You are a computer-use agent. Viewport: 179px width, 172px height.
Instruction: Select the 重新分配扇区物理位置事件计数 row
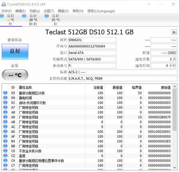point(87,161)
